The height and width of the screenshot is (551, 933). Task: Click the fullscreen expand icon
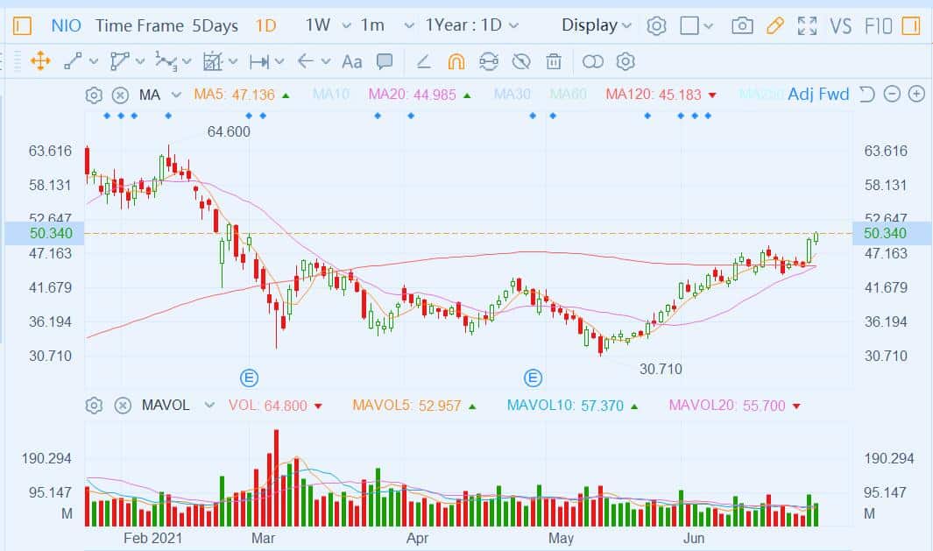click(x=807, y=25)
